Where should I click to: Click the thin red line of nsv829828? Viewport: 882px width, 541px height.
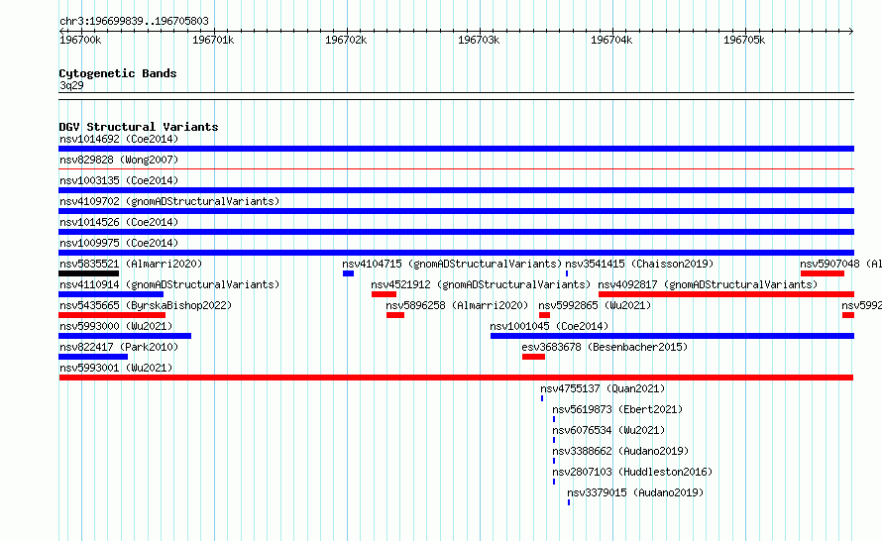456,168
